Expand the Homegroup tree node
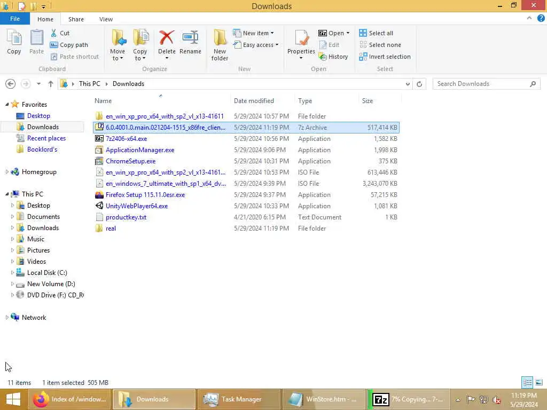 click(x=7, y=171)
